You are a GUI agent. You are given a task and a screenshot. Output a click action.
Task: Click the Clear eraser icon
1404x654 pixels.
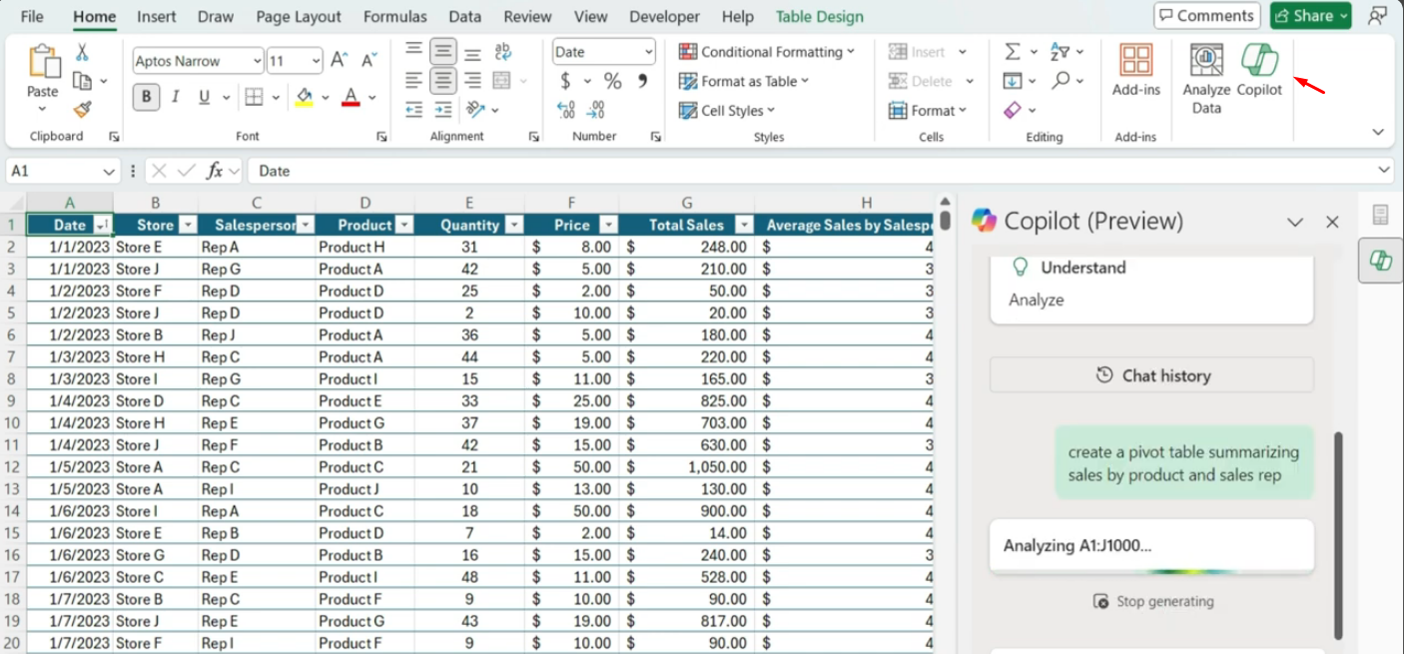(1013, 110)
